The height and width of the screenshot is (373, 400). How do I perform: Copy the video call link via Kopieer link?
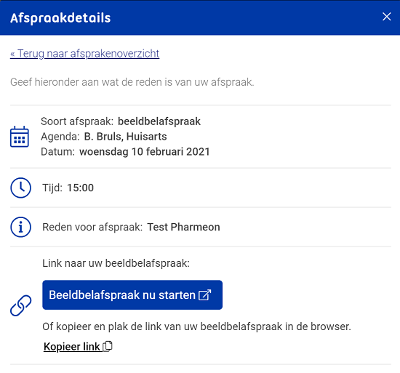pyautogui.click(x=78, y=347)
